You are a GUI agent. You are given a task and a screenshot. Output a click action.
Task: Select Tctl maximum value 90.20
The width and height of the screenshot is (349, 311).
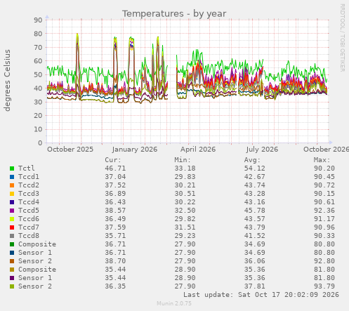tap(324, 168)
